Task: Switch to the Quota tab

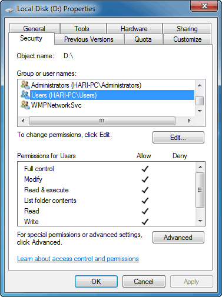Action: pos(143,39)
